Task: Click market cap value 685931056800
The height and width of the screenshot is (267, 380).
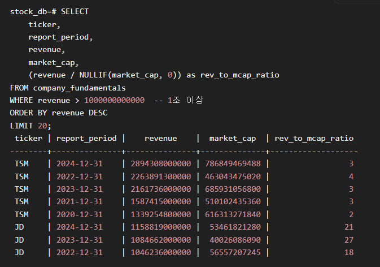Action: tap(233, 189)
